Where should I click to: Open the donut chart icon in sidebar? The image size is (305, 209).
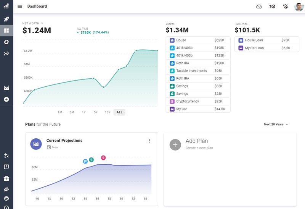click(x=6, y=42)
